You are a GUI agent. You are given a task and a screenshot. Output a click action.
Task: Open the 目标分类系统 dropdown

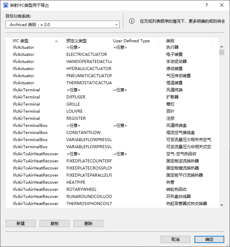[62, 24]
